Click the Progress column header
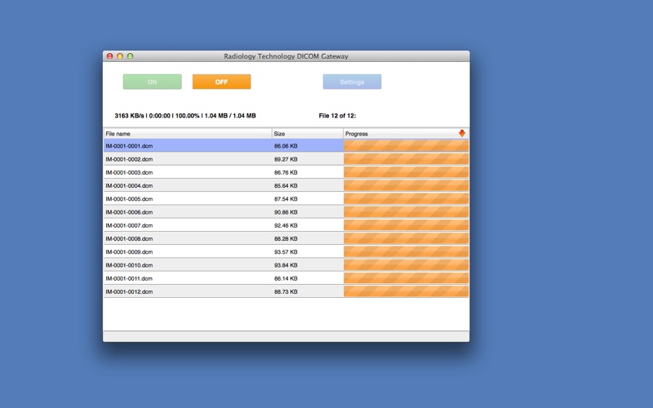Screen dimensions: 653x408 (x=406, y=134)
